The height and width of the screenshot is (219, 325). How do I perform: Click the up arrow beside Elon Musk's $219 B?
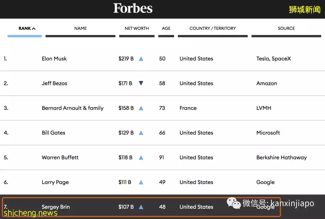point(141,58)
